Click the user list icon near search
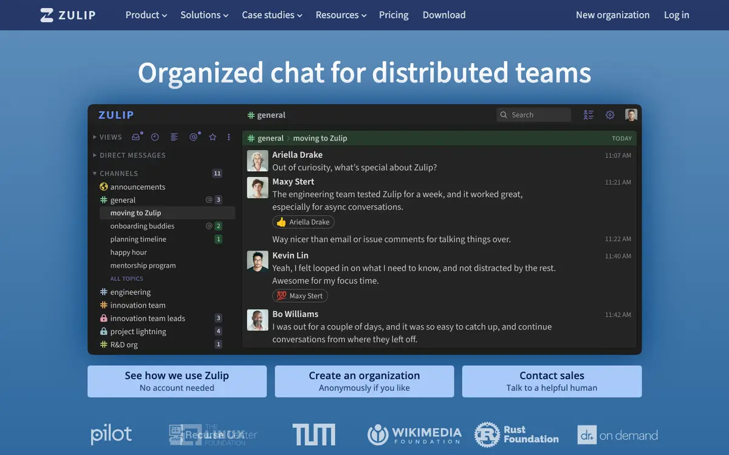The width and height of the screenshot is (729, 455). (588, 115)
